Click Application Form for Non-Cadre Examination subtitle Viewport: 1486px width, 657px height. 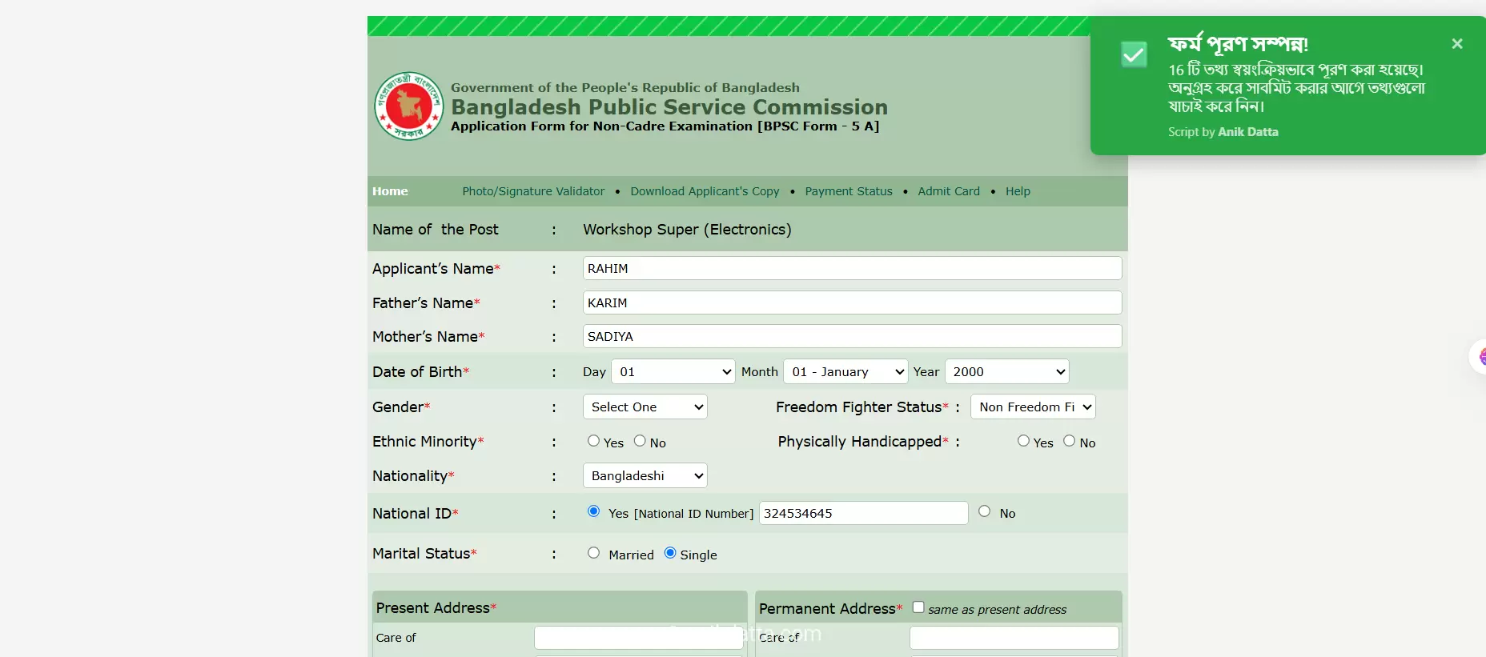click(665, 126)
